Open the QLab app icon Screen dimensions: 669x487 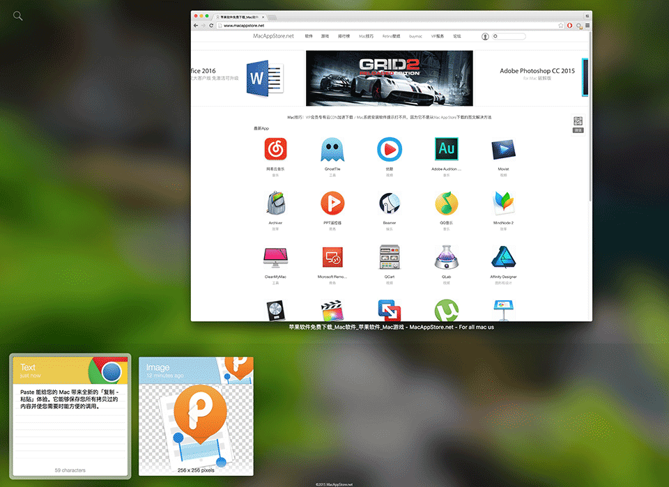point(446,258)
